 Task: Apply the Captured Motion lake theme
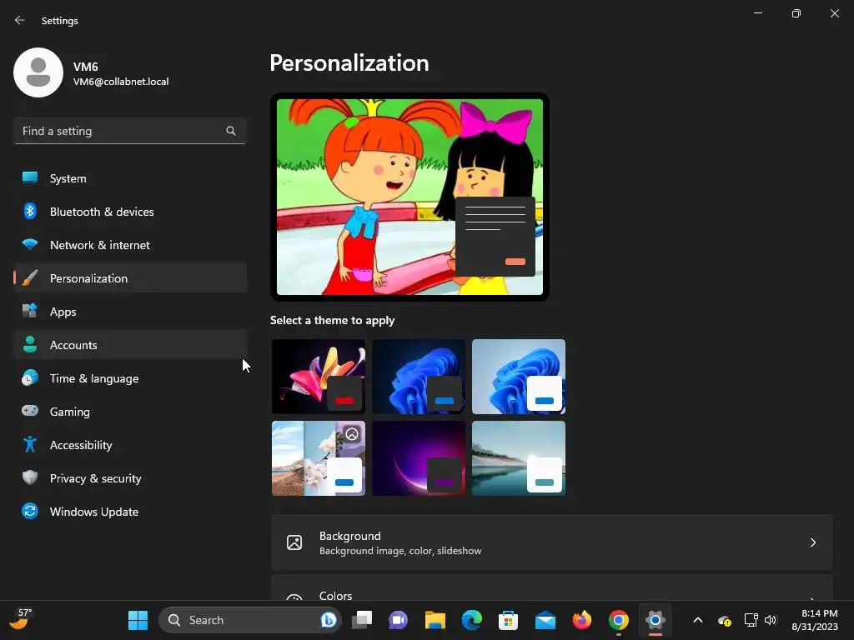click(x=519, y=457)
